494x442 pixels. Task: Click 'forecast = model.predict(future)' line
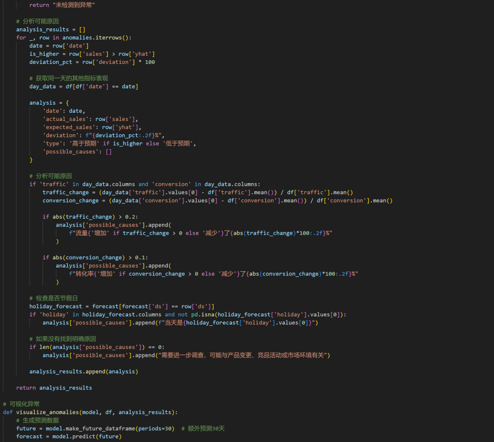coord(69,437)
